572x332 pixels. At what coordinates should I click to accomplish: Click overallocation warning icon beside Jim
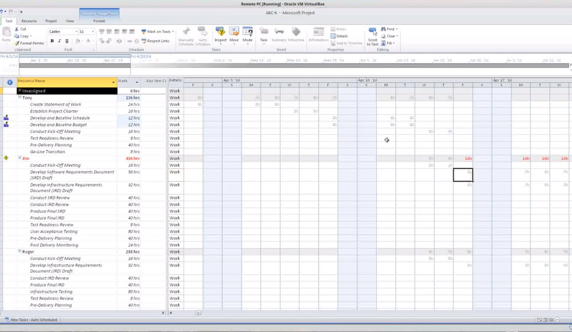tap(6, 158)
